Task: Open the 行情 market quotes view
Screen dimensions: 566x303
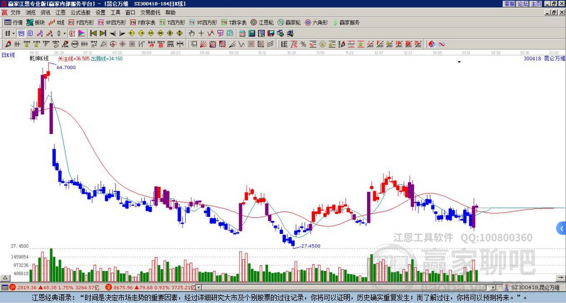Action: [x=13, y=22]
